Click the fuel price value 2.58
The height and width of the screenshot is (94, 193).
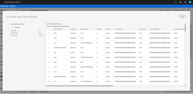pos(55,62)
